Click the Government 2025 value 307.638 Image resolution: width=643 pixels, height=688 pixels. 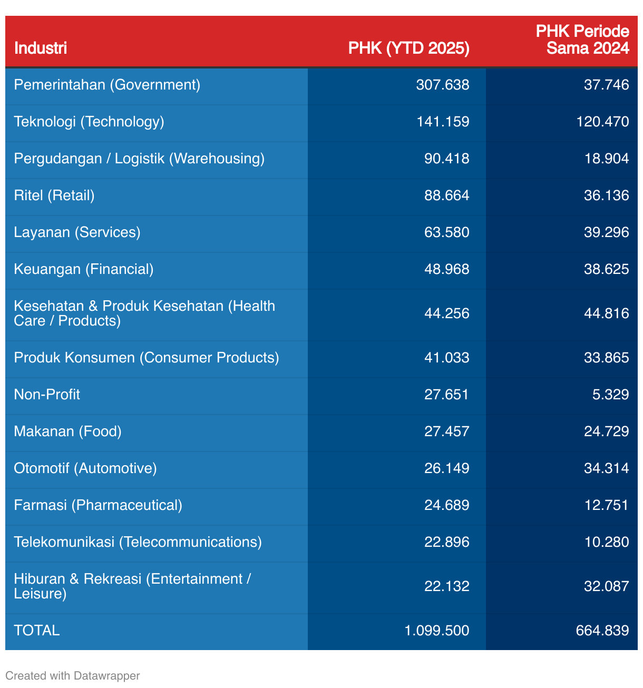(x=442, y=85)
